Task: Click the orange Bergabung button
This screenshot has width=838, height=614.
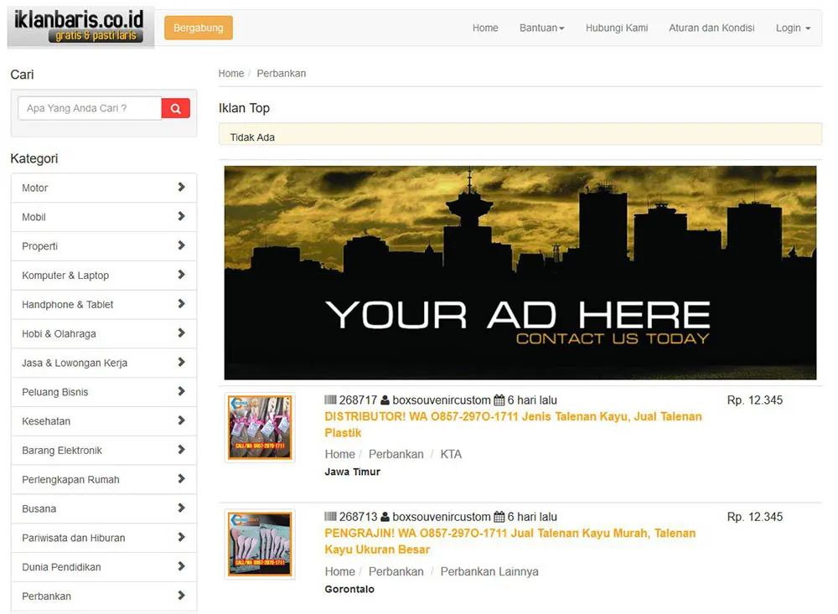Action: (199, 28)
